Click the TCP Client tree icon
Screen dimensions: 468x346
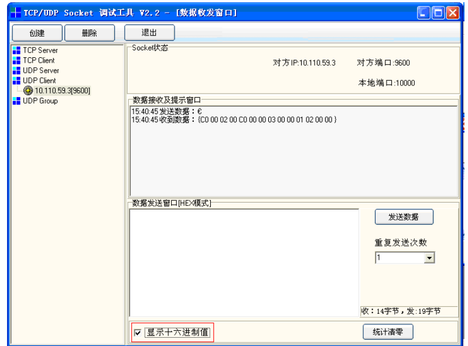[x=16, y=60]
